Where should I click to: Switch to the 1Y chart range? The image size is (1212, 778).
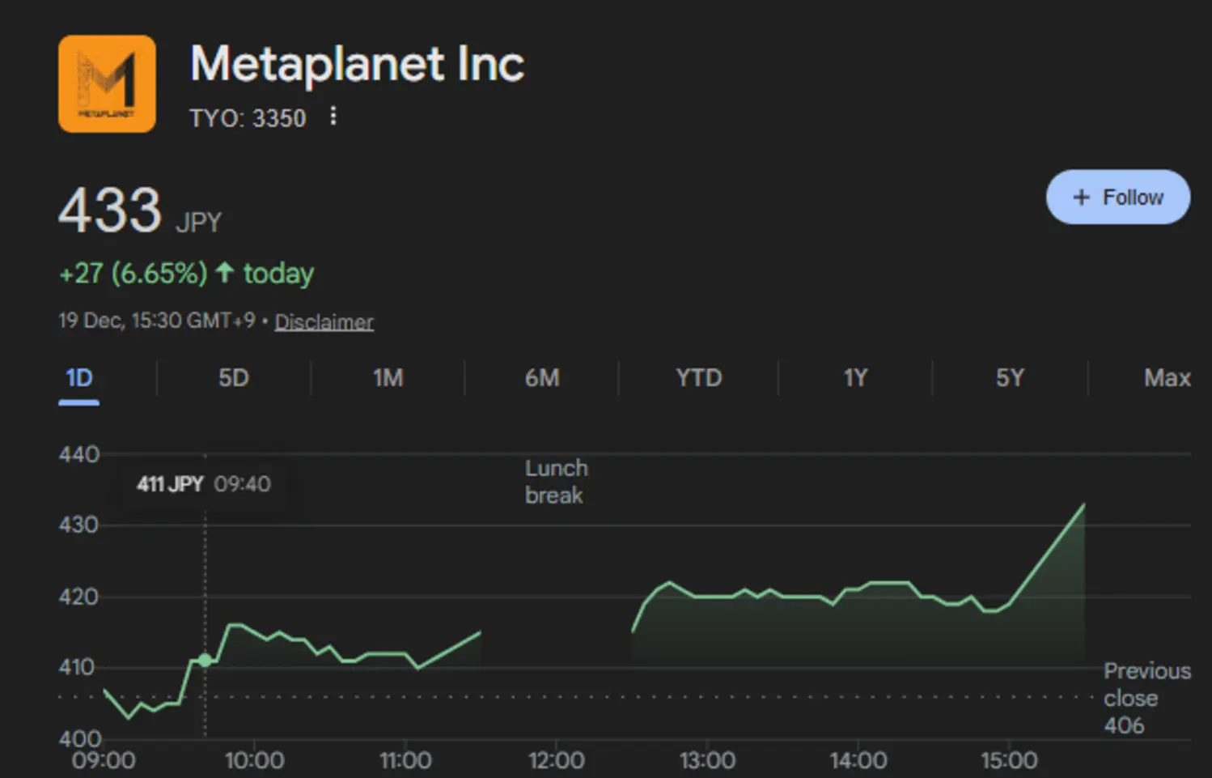coord(854,377)
